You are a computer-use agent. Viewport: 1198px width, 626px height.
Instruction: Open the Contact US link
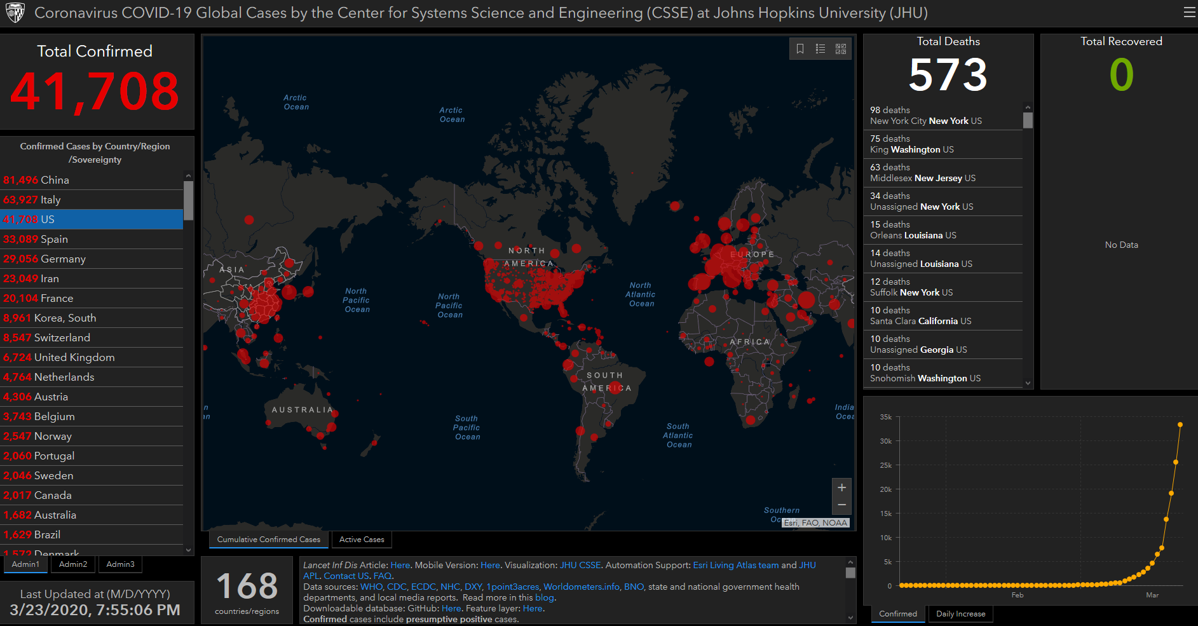click(346, 576)
